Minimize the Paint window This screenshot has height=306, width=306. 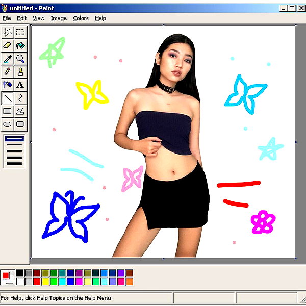tap(283, 8)
